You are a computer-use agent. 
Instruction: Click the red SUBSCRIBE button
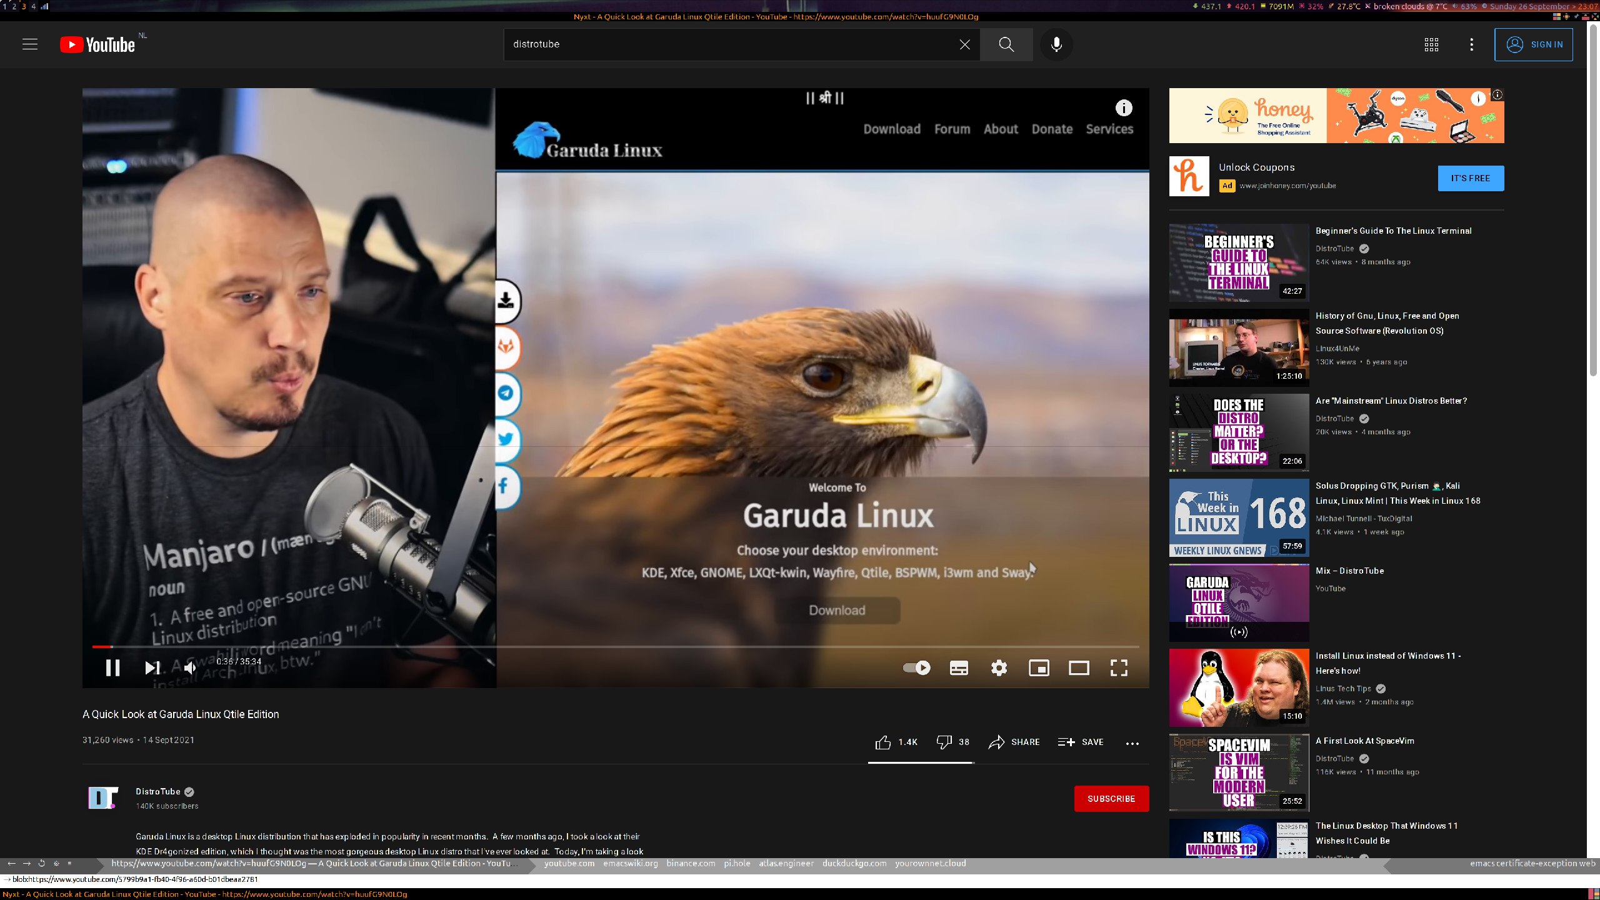click(x=1111, y=799)
